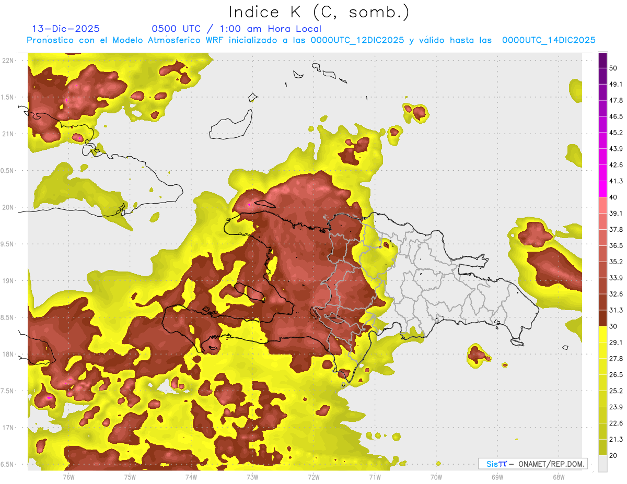Click the "0500 UTC / 1:00 am Hora Local" time label
627x484 pixels.
click(x=236, y=29)
